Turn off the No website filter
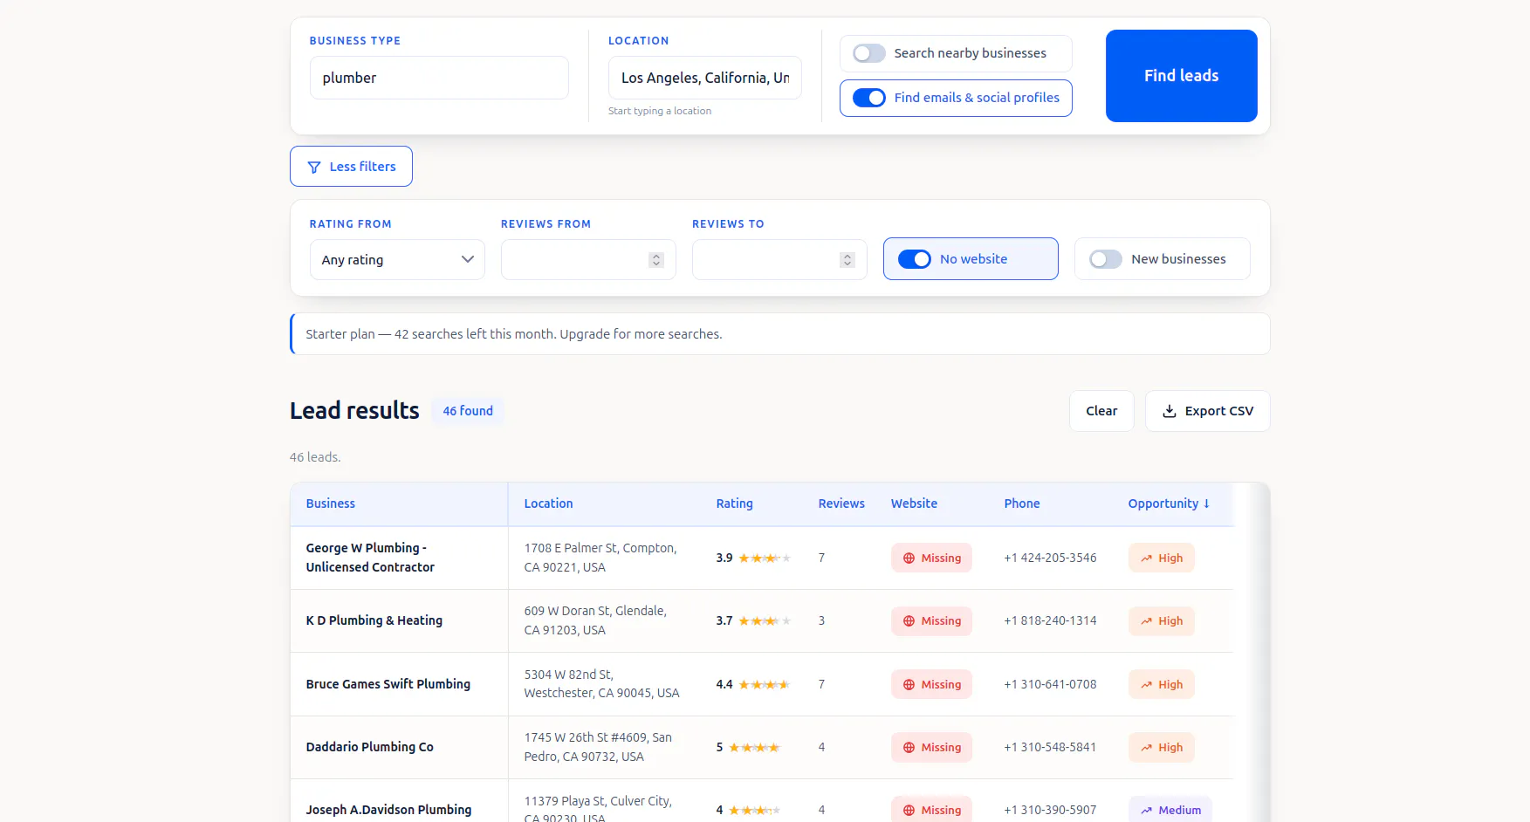The height and width of the screenshot is (822, 1530). click(915, 259)
